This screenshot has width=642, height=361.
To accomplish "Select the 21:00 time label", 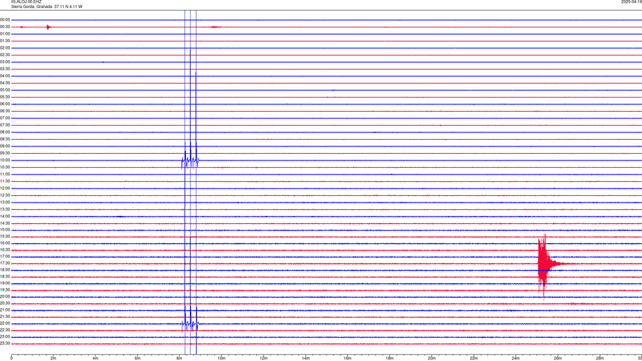I will (x=5, y=310).
